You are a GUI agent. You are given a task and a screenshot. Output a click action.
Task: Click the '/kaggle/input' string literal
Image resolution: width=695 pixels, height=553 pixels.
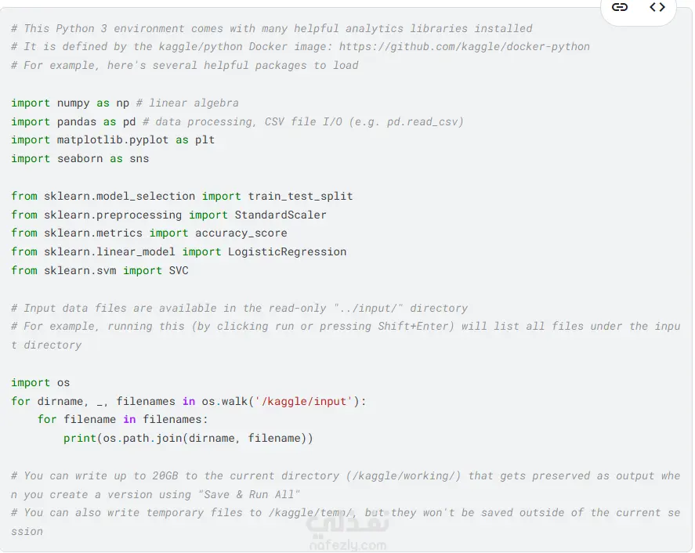pos(303,402)
